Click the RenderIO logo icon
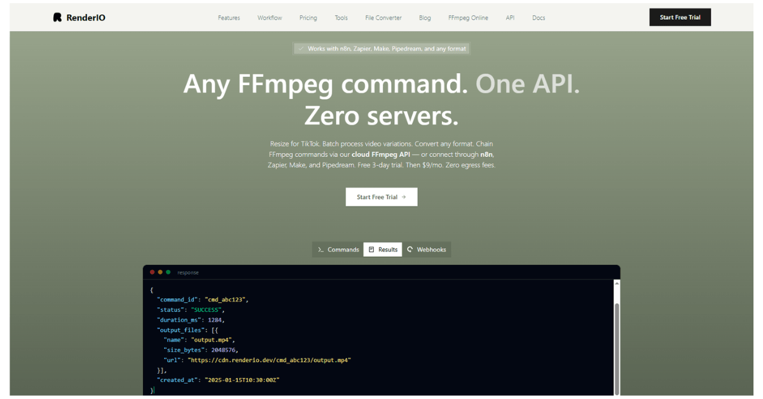Viewport: 763px width, 399px height. [x=57, y=18]
